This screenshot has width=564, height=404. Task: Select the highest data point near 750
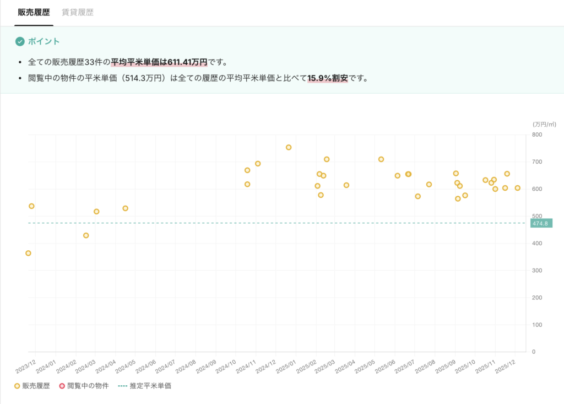pyautogui.click(x=289, y=147)
